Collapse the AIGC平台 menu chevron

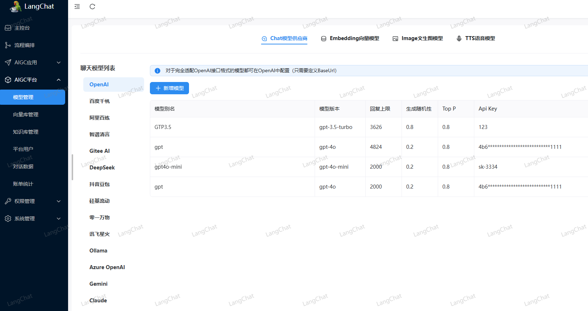[59, 80]
